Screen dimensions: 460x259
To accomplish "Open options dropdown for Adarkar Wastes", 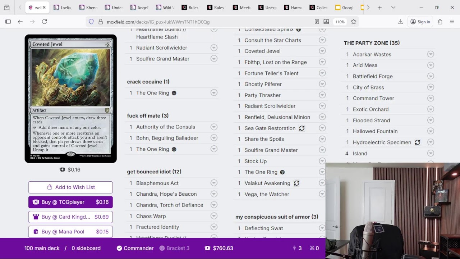I will tap(431, 54).
